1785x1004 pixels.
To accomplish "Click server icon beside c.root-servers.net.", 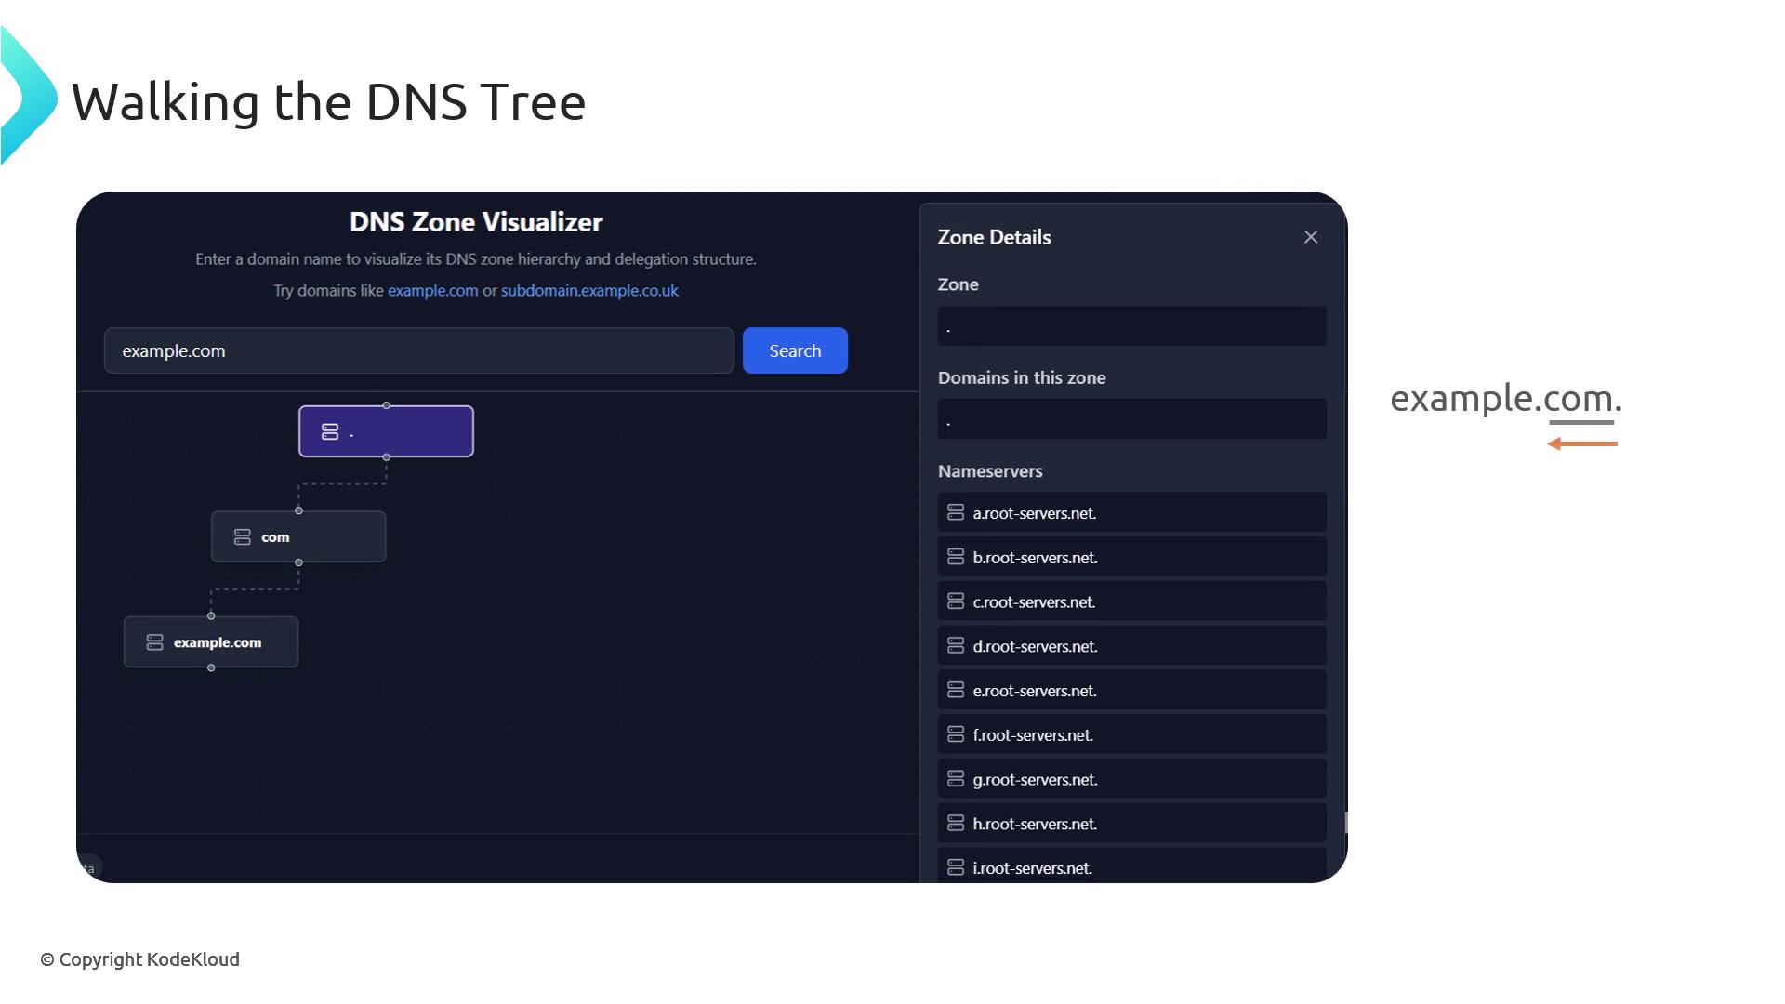I will [x=956, y=601].
